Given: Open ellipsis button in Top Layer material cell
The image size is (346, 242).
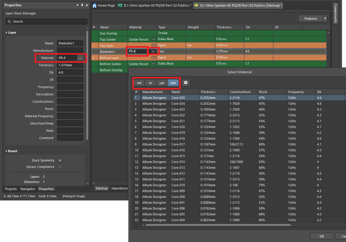Looking at the screenshot, I should (153, 46).
